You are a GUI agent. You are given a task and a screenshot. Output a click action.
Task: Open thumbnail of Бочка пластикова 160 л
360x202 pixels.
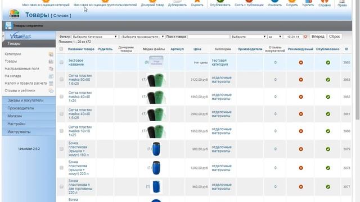[156, 149]
